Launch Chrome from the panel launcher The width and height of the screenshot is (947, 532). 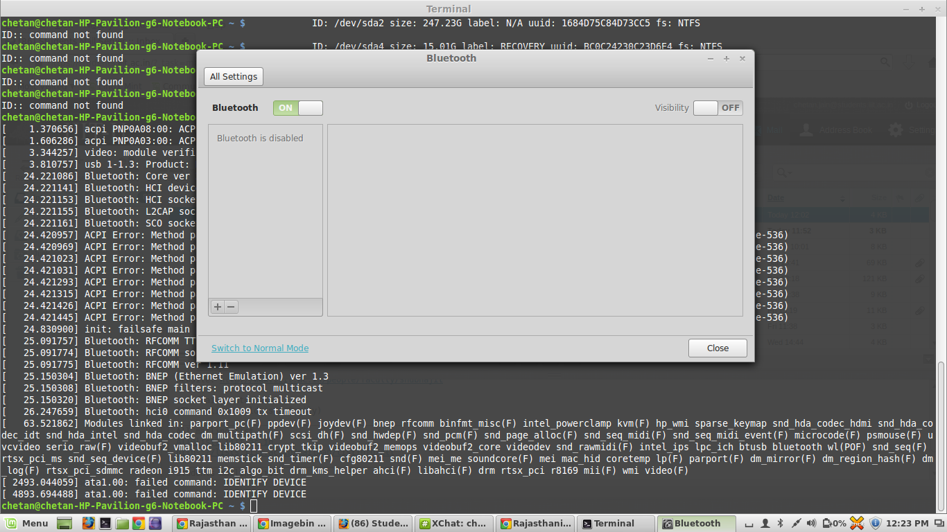139,523
